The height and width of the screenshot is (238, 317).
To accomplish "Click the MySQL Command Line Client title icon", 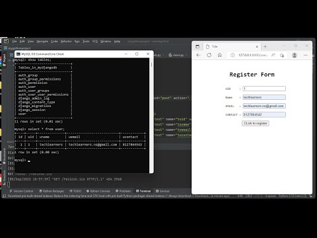I will [18, 54].
